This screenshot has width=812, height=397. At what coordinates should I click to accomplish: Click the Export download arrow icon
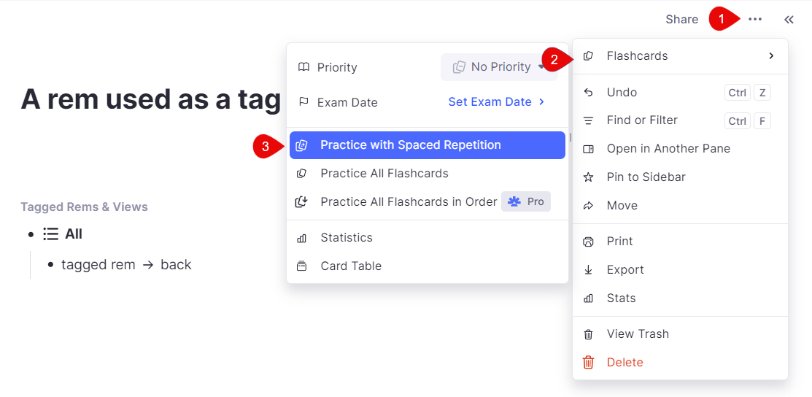(589, 270)
